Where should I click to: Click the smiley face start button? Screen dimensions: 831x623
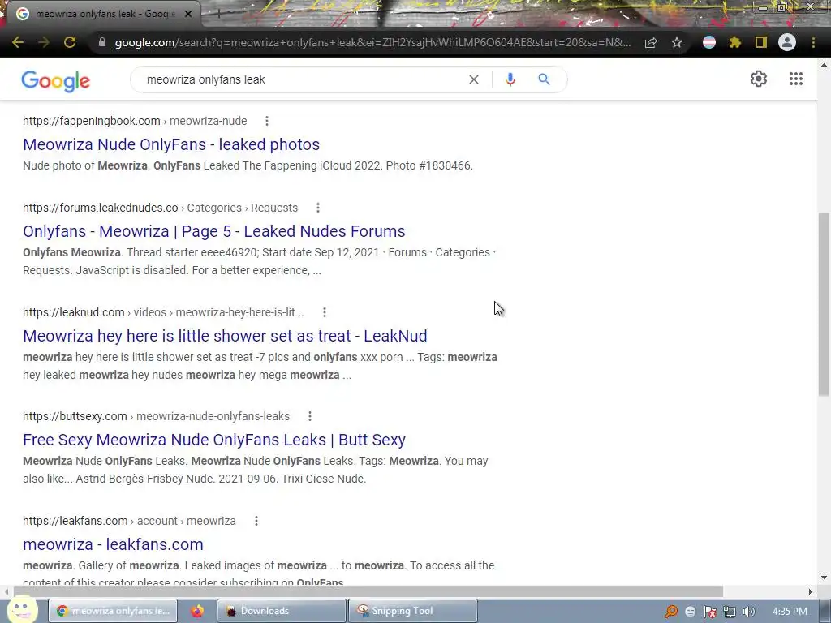pos(22,610)
